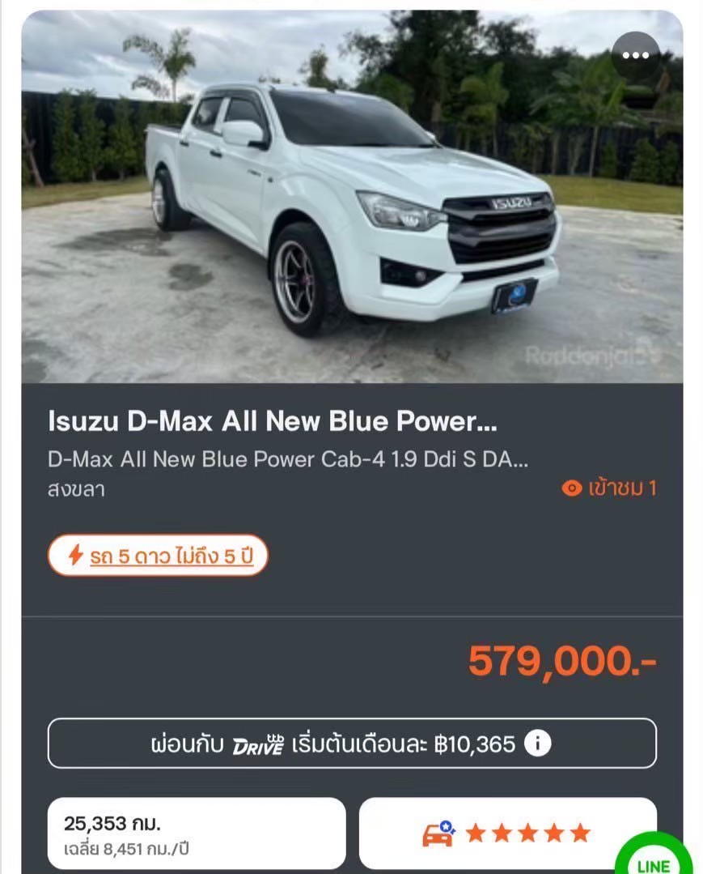
Task: Click the D-Max Cab-4 1.9 Ddi subtitle
Action: click(288, 459)
